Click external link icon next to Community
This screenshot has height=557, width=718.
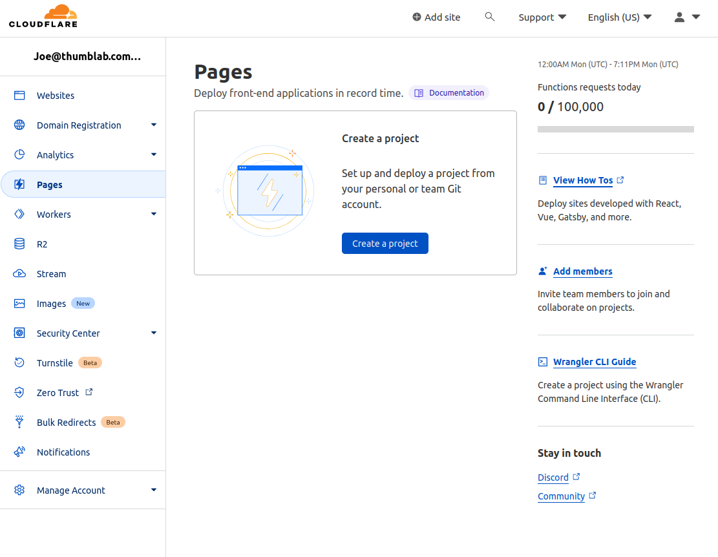[x=593, y=495]
